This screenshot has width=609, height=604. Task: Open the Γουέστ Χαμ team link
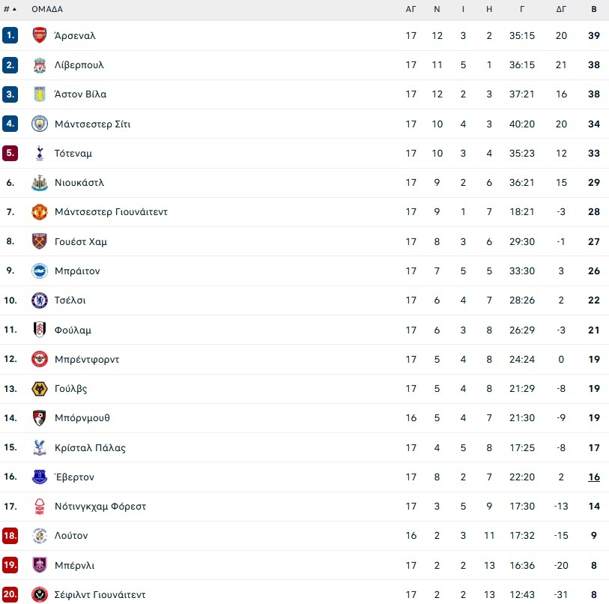[x=81, y=242]
